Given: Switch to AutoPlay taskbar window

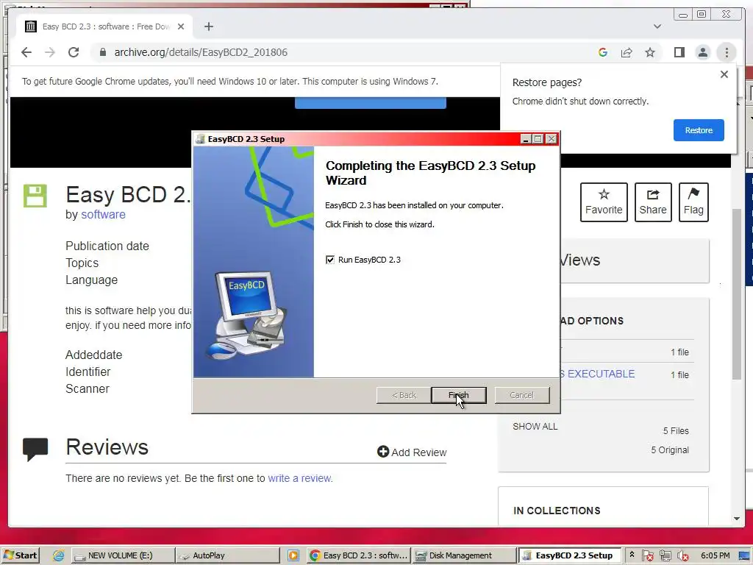Looking at the screenshot, I should click(227, 555).
